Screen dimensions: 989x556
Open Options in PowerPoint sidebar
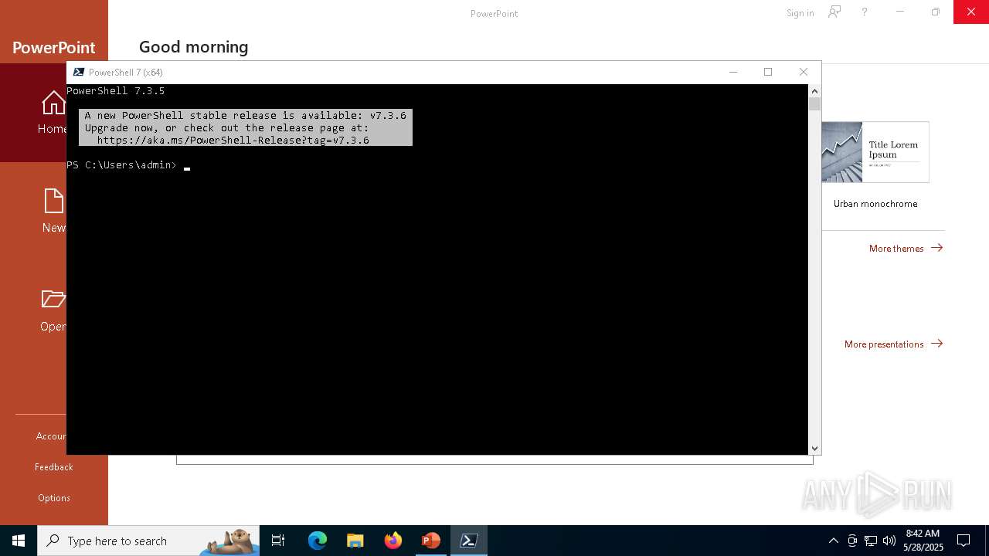pos(54,498)
